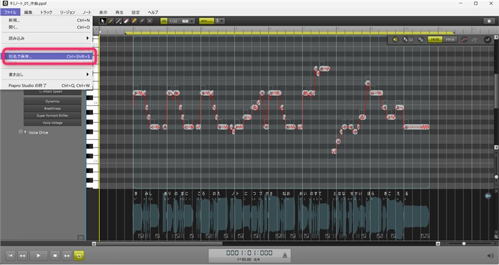
Task: Click the gray pitch curve icon
Action: click(474, 40)
